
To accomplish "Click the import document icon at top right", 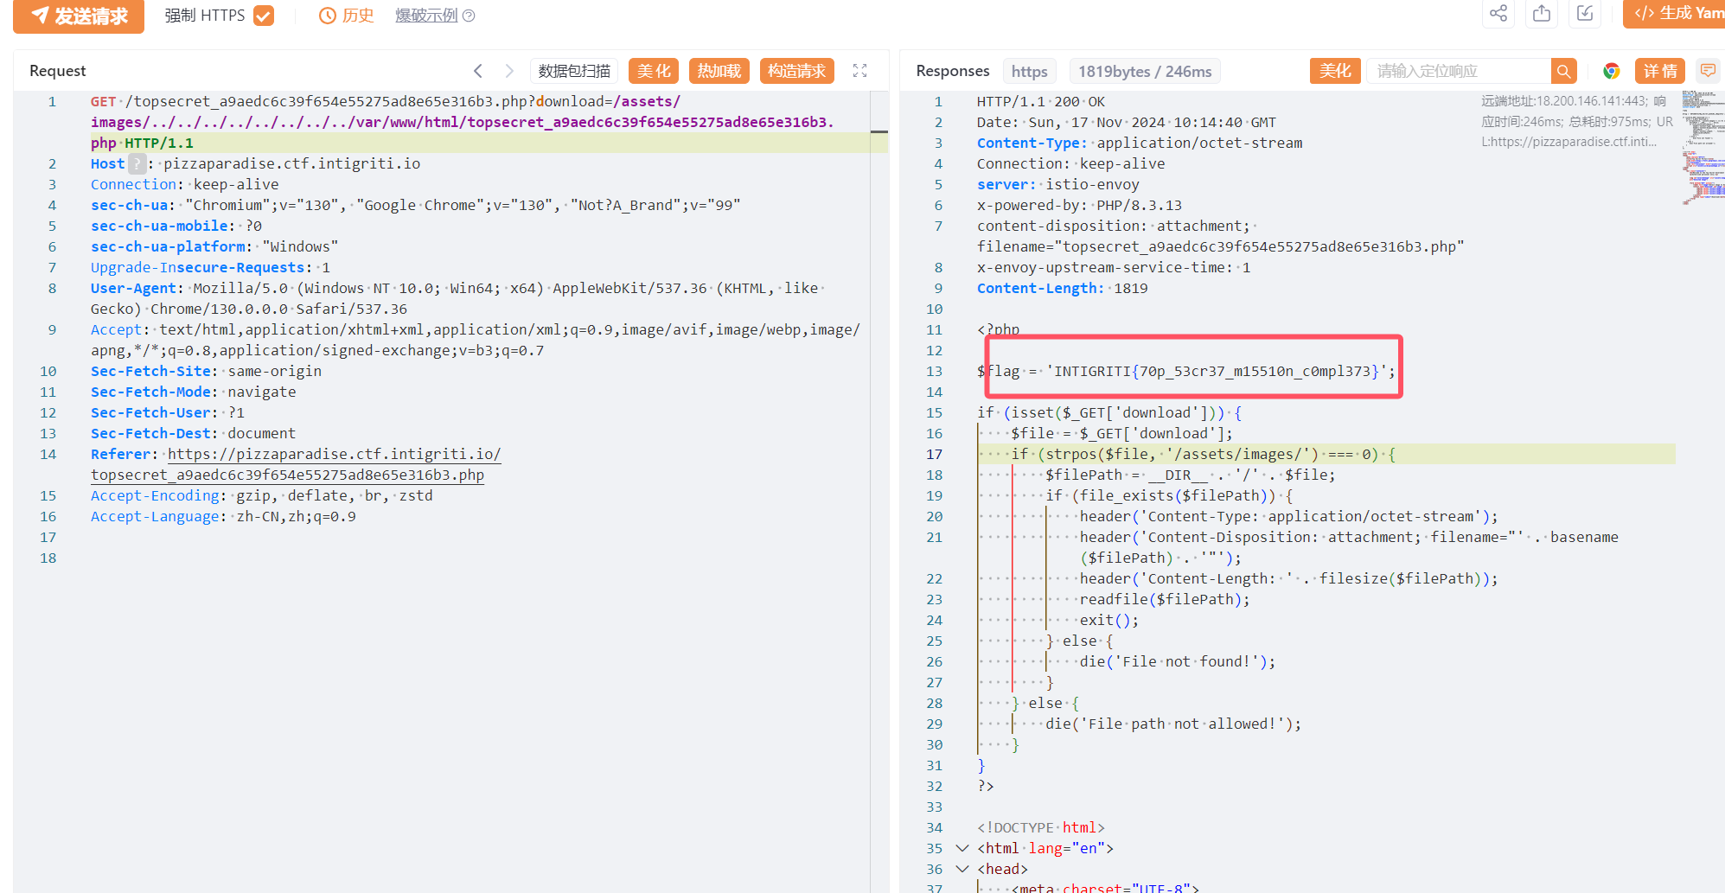I will pyautogui.click(x=1585, y=14).
